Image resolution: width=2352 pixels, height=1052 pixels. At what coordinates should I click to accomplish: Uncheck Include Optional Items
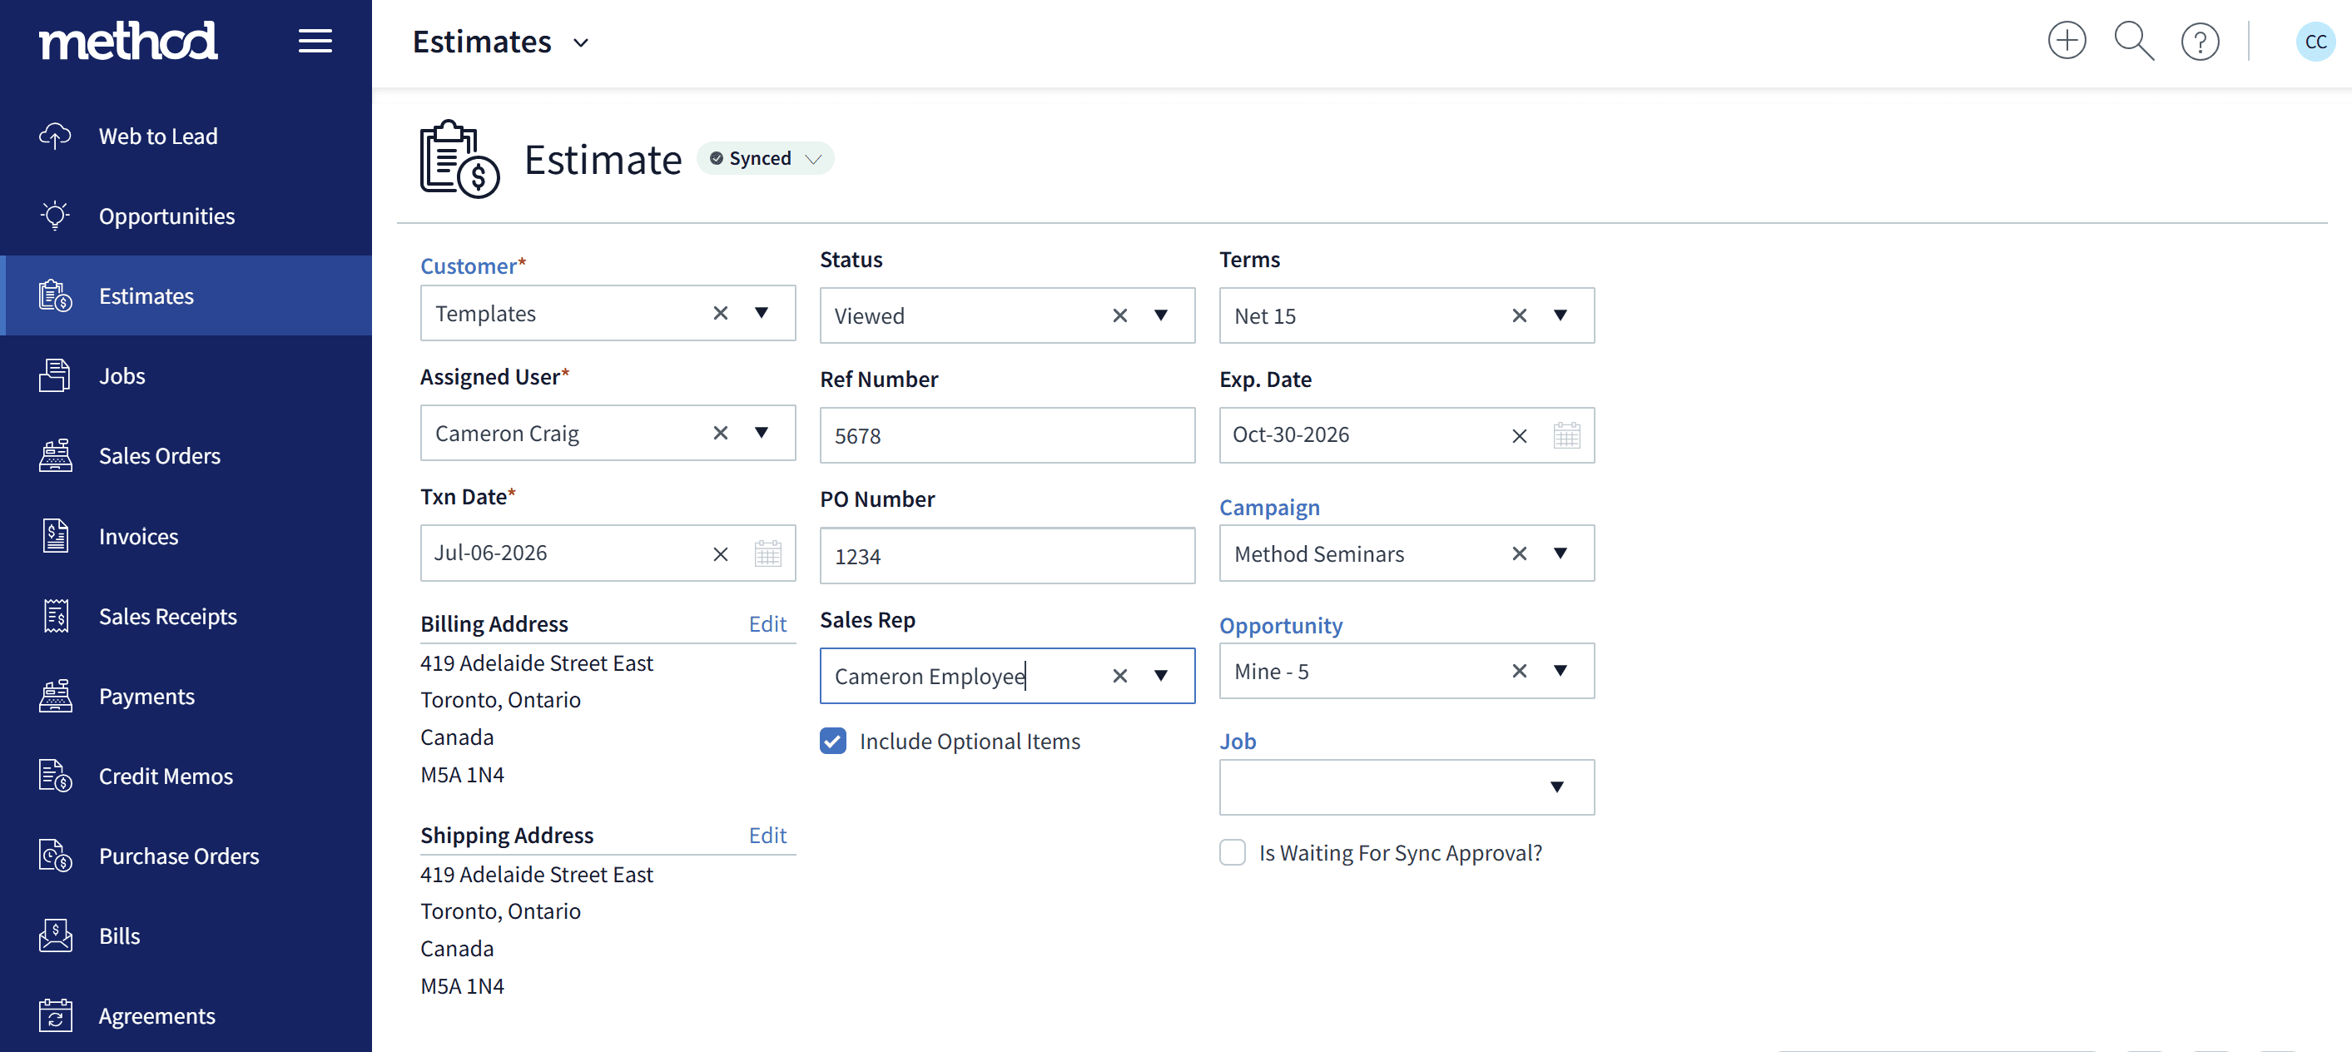click(833, 741)
